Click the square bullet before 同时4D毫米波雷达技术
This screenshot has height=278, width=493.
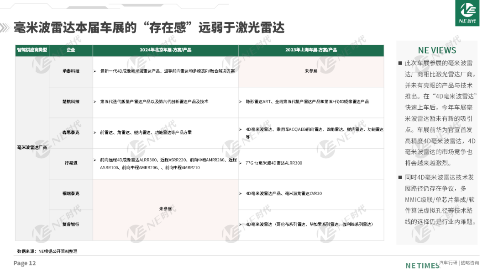coord(400,177)
